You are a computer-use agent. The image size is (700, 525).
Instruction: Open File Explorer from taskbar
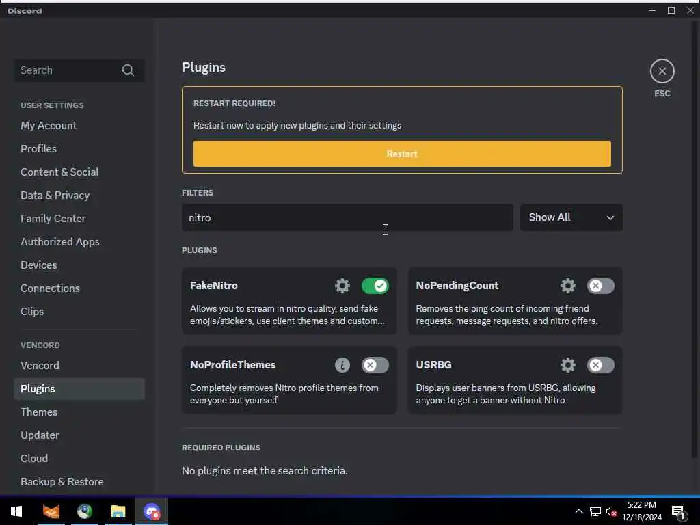(x=118, y=511)
